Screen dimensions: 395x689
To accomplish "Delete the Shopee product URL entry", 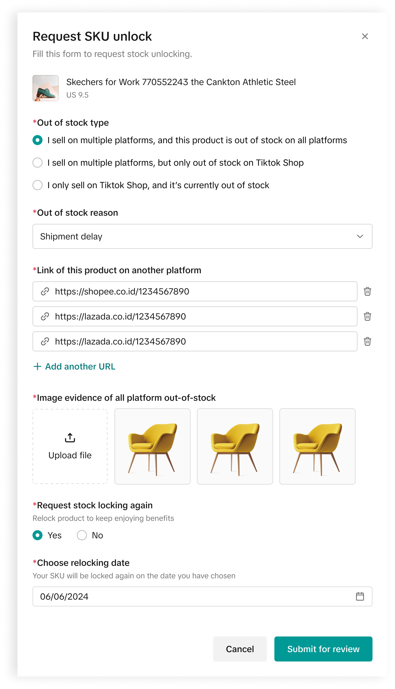I will [x=367, y=291].
